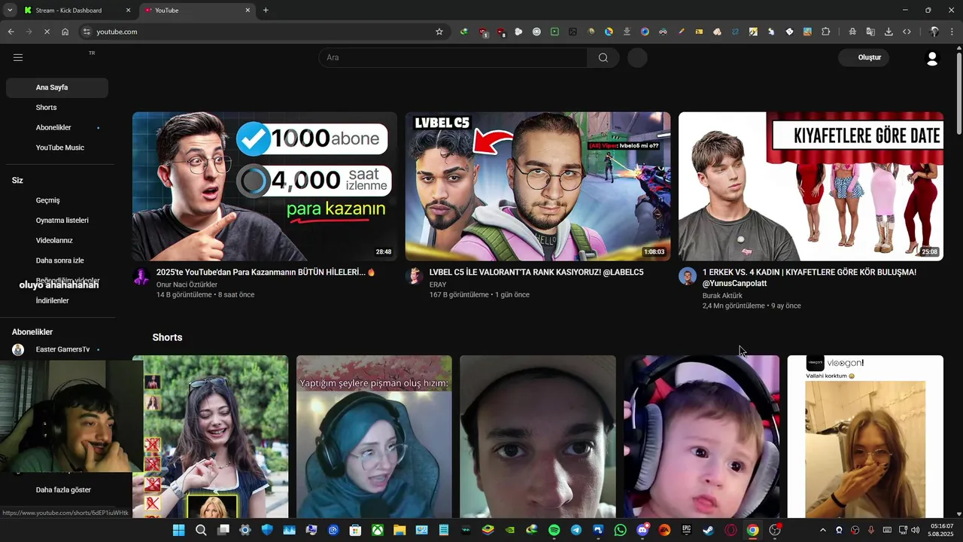Open Onur Naci Öztürkler channel name link
Screen dimensions: 963x542
tap(187, 285)
